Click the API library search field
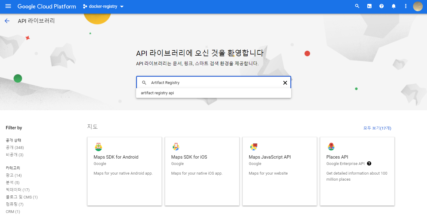The image size is (427, 216). pyautogui.click(x=214, y=82)
